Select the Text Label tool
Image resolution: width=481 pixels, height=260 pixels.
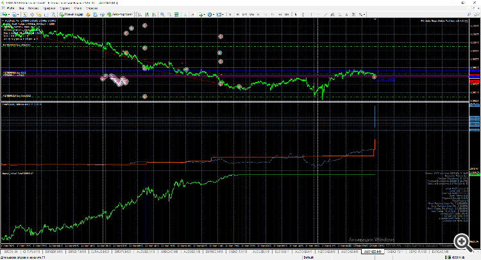point(353,14)
